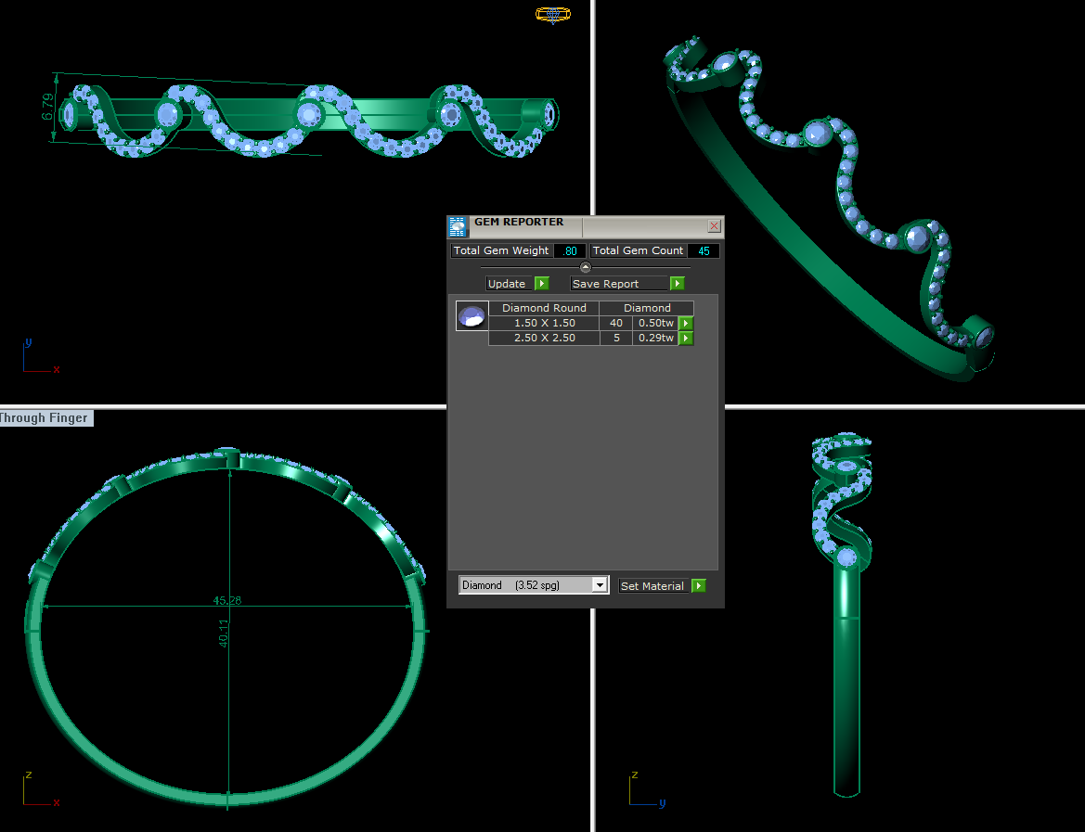Viewport: 1085px width, 832px height.
Task: Click the XY axis icon in top-left viewport
Action: pyautogui.click(x=40, y=357)
